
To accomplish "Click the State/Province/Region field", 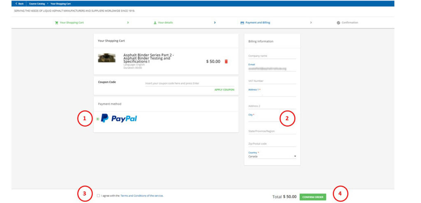I will 272,131.
